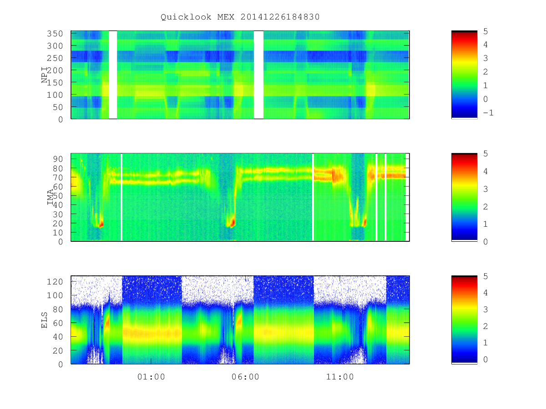Image resolution: width=546 pixels, height=409 pixels.
Task: Click the 06:00 time tick label
Action: pos(245,377)
